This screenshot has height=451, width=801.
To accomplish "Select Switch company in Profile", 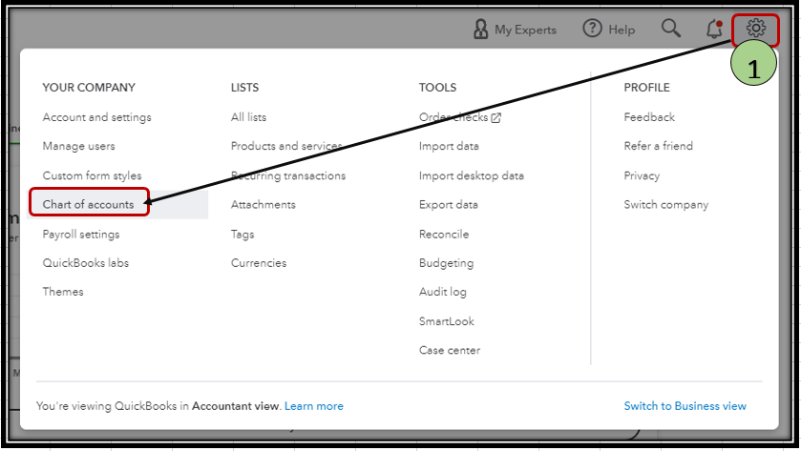I will tap(666, 205).
